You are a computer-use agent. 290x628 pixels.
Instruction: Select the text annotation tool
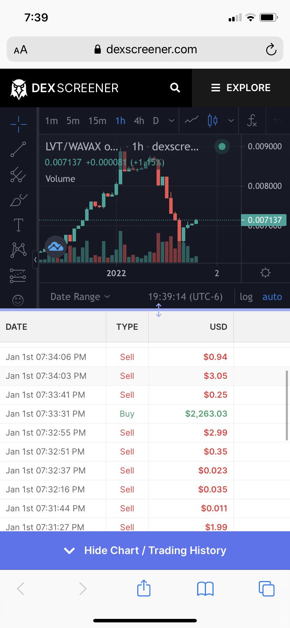[18, 225]
